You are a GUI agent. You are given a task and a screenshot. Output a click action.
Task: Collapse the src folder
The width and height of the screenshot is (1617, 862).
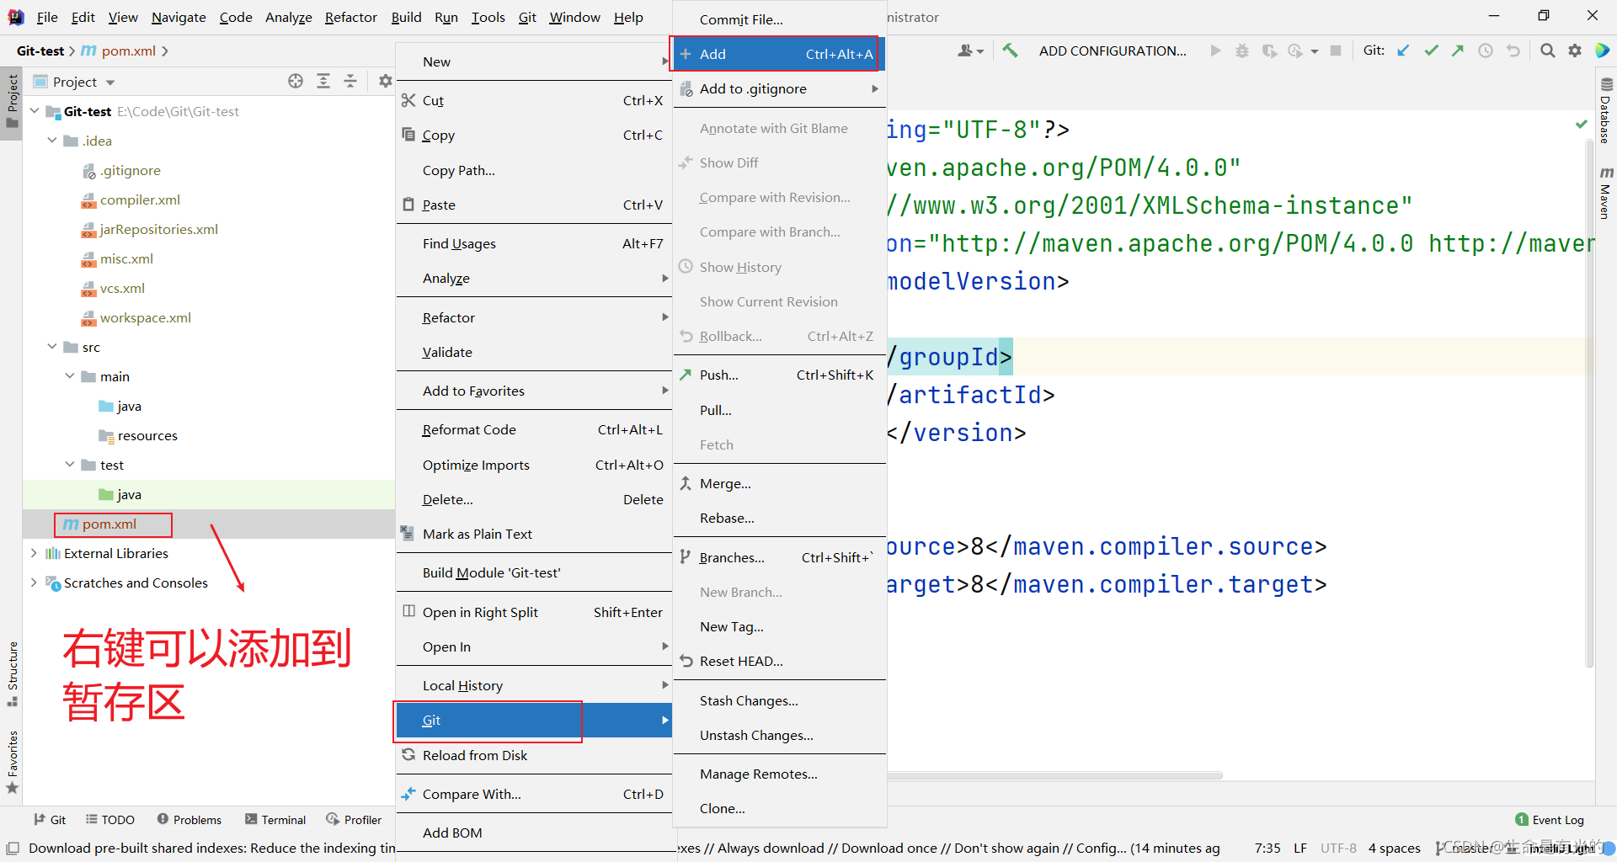[x=52, y=347]
